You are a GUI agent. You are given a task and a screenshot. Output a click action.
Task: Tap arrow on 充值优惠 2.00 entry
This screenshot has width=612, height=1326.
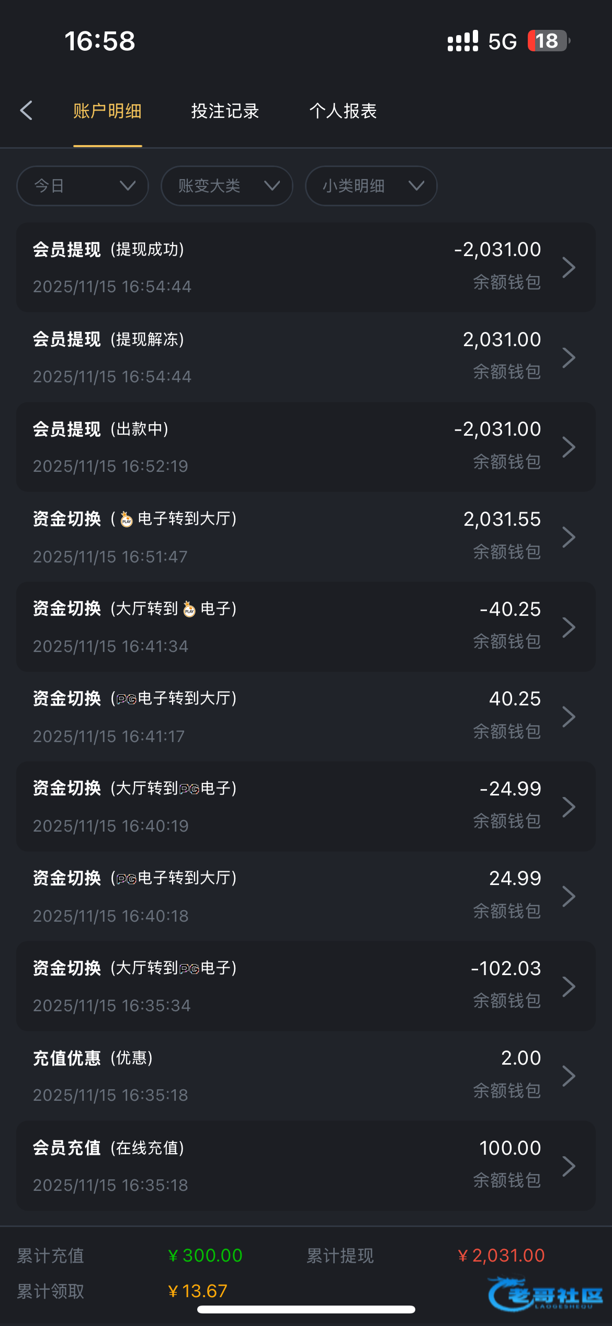pos(569,1076)
